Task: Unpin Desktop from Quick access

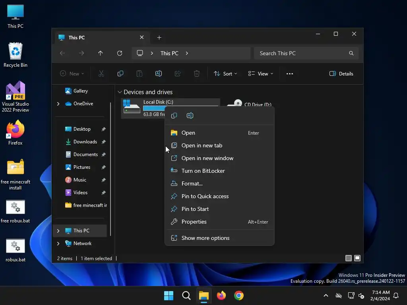Action: [104, 129]
